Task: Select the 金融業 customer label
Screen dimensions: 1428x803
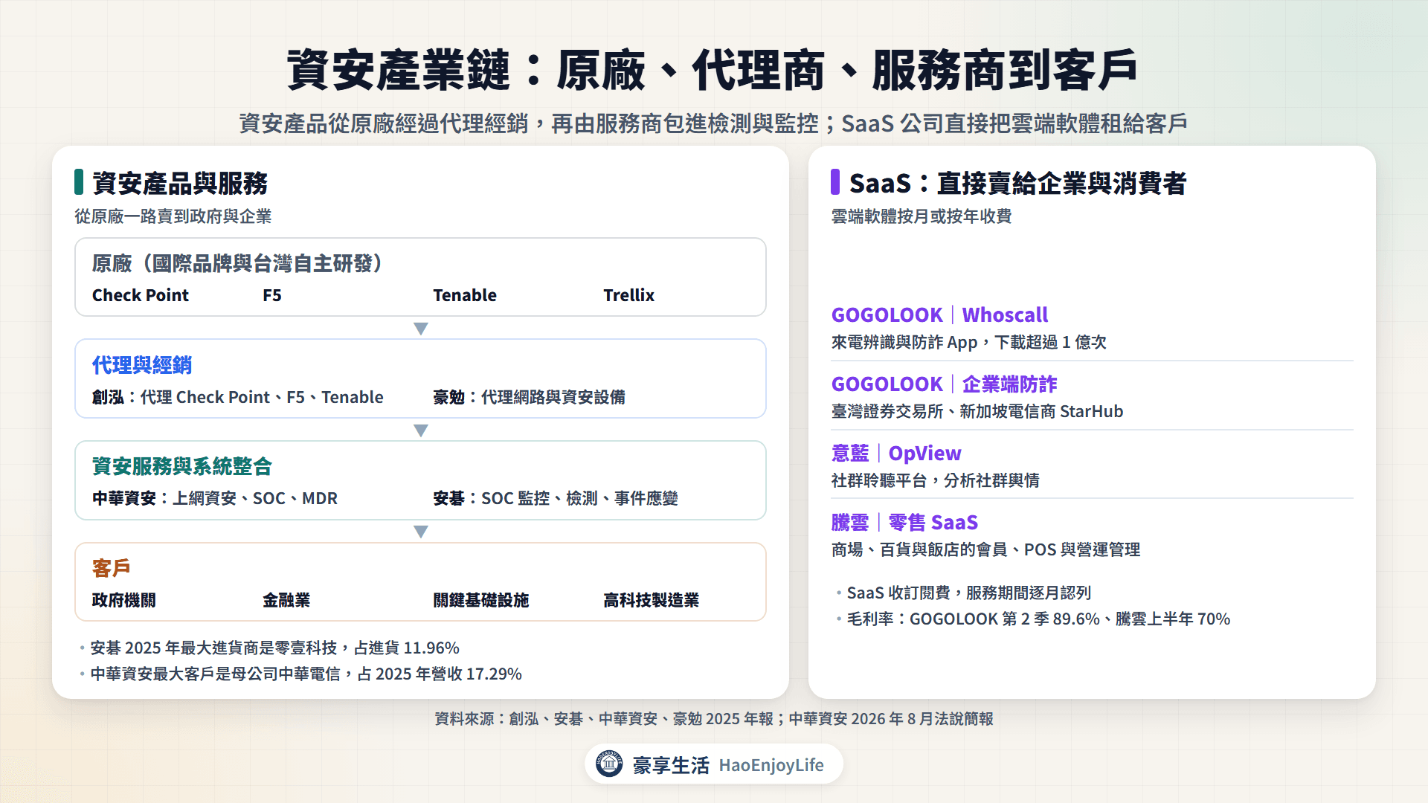Action: pyautogui.click(x=286, y=600)
